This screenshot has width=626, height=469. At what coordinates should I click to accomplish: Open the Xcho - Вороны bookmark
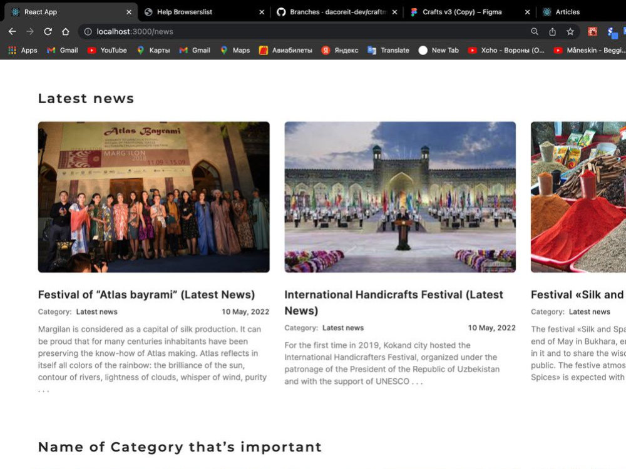pyautogui.click(x=506, y=50)
